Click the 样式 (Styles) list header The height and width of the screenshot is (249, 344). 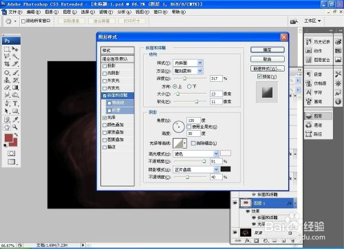[x=118, y=50]
